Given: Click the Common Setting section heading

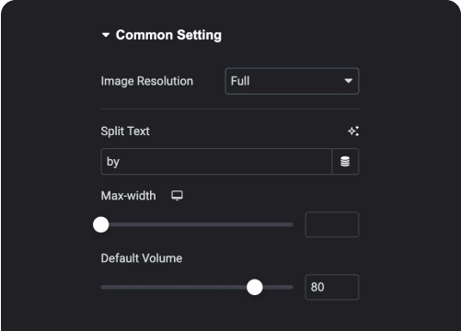Looking at the screenshot, I should (x=168, y=35).
